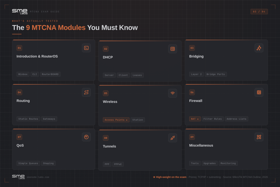
Task: Select the Leases tag
Action: [x=137, y=75]
